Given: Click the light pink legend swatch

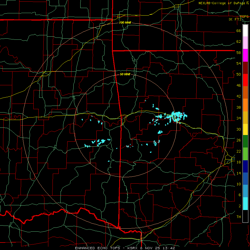Looking at the screenshot, I should point(245,42).
